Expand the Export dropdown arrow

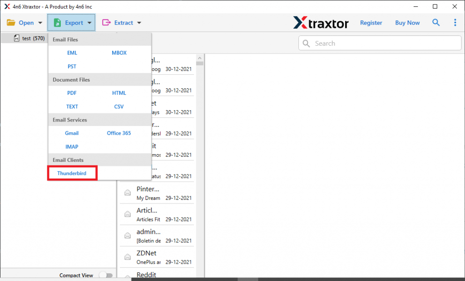tap(89, 22)
